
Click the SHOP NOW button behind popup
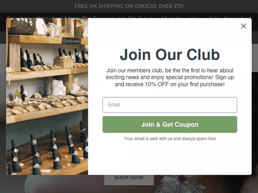click(x=129, y=180)
